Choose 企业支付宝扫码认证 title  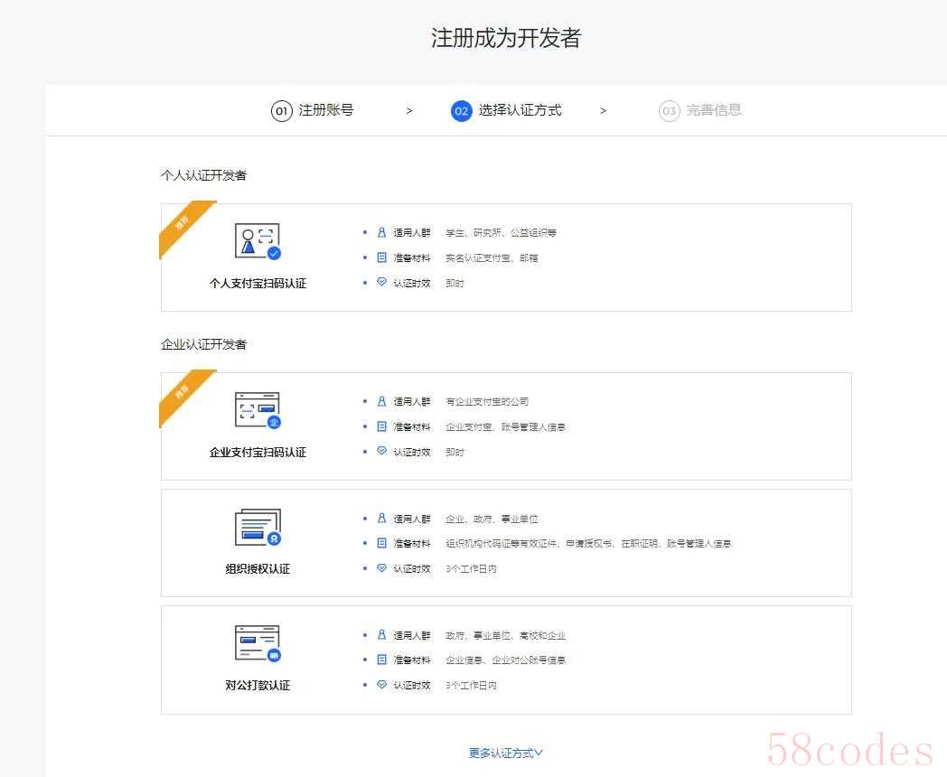(x=258, y=453)
